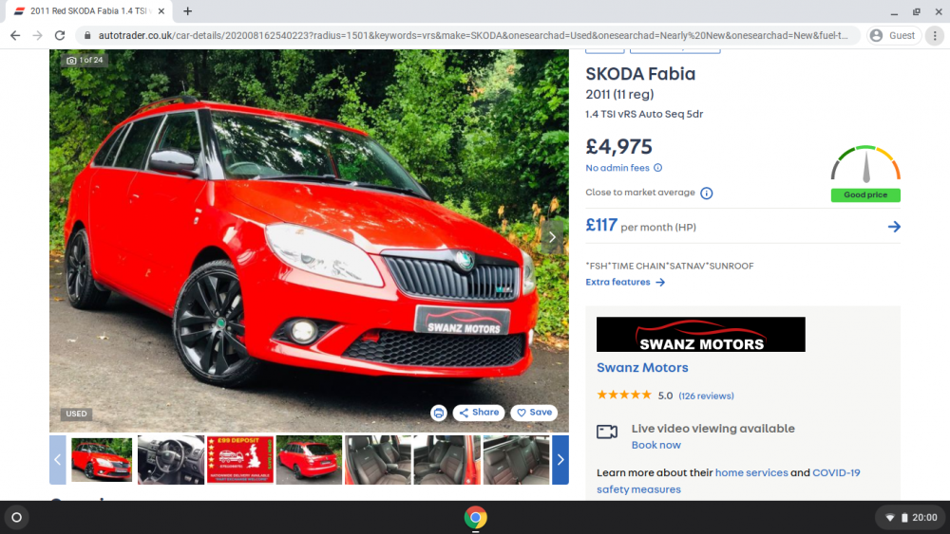Click the browser back arrow
The width and height of the screenshot is (950, 534).
15,36
